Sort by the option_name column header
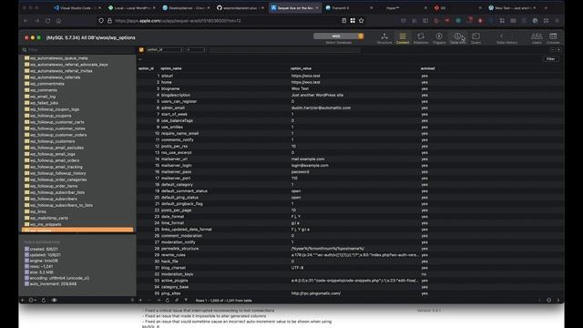Viewport: 583px width, 328px height. [171, 68]
